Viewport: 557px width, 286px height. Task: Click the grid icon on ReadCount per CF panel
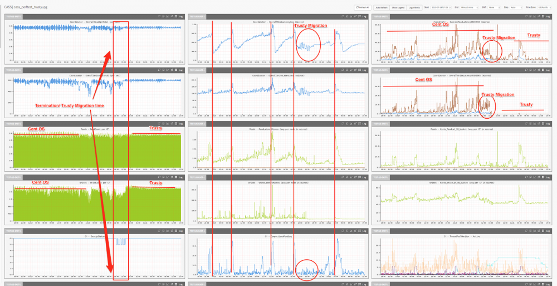tap(175, 123)
